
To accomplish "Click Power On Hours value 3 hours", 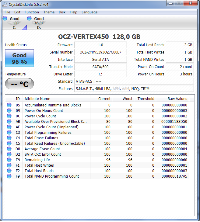I will (x=180, y=74).
